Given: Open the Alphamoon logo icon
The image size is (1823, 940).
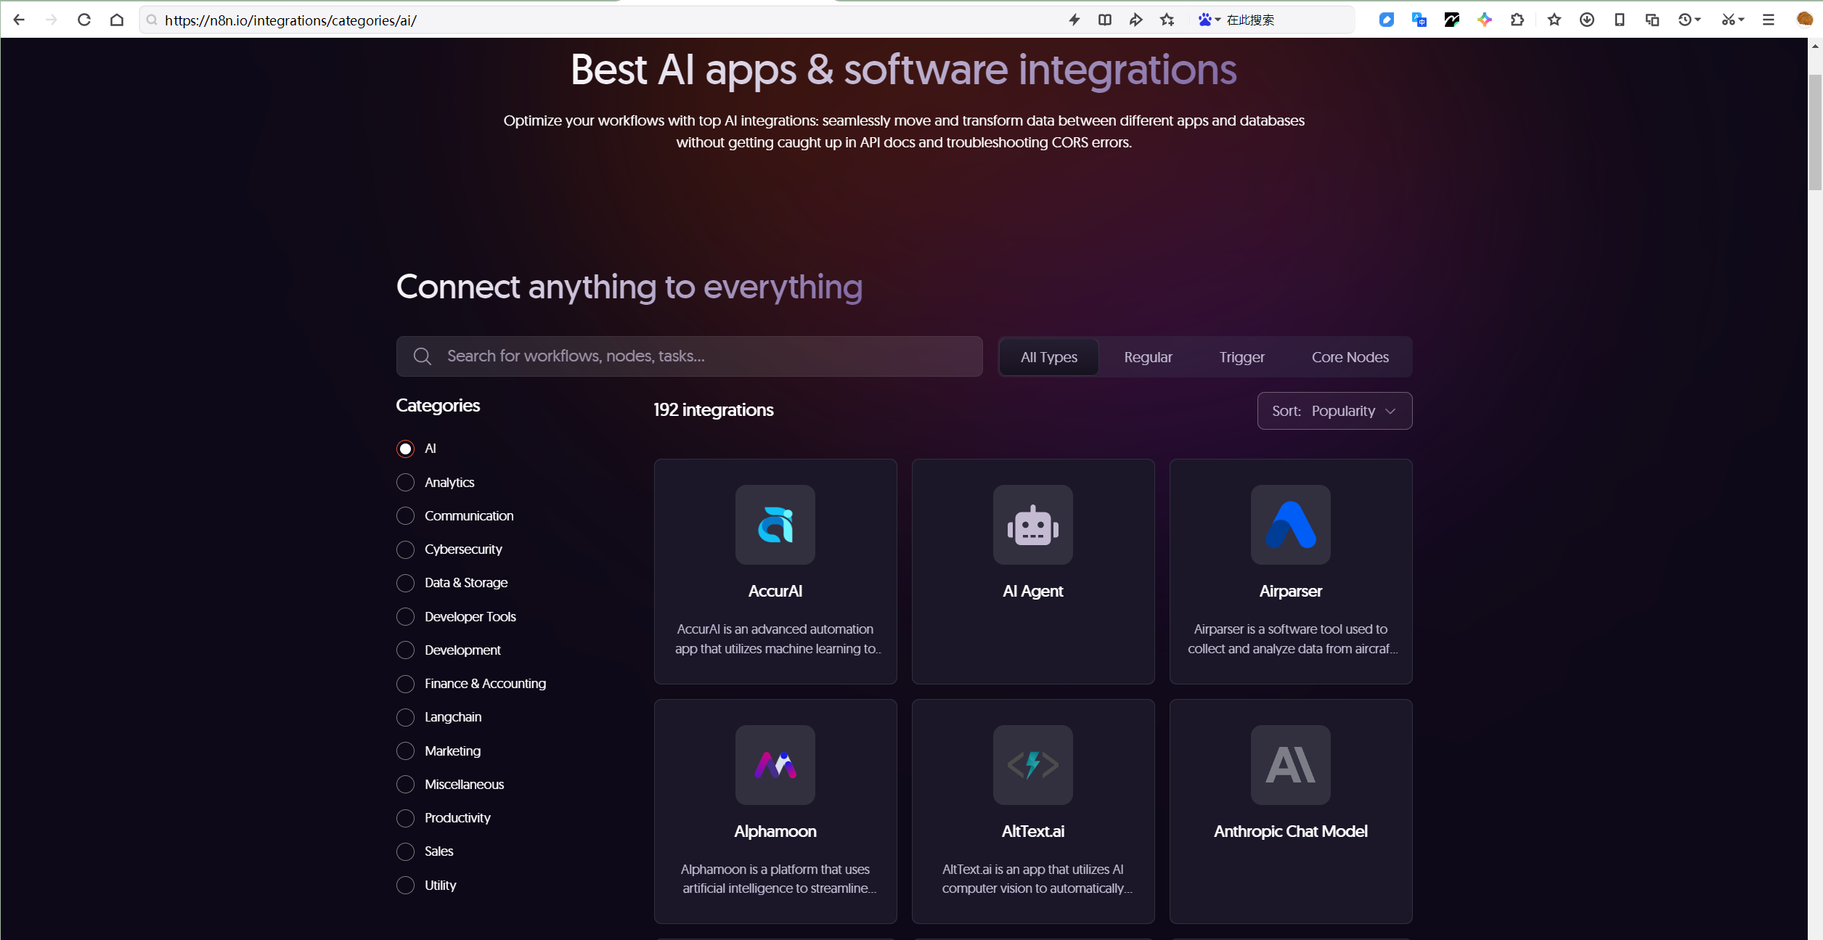Looking at the screenshot, I should [775, 764].
